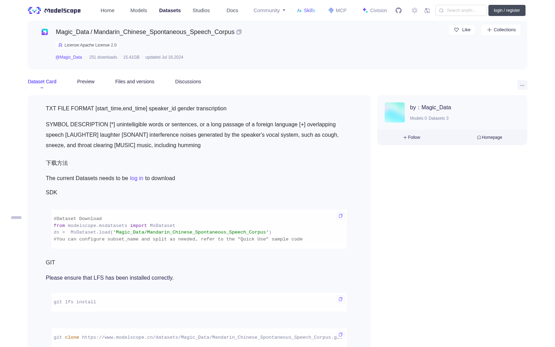Click the @Magic_Data author link
The height and width of the screenshot is (347, 555).
[x=69, y=57]
